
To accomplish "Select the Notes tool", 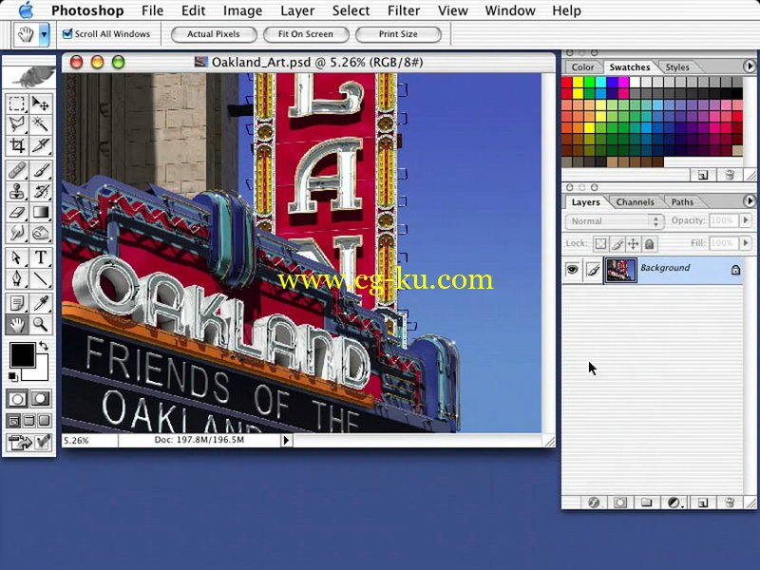I will point(16,303).
